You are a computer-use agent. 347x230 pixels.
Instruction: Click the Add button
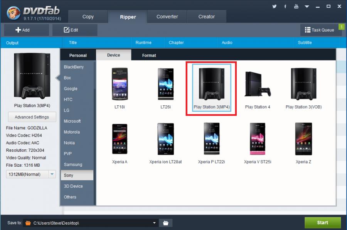click(x=26, y=30)
